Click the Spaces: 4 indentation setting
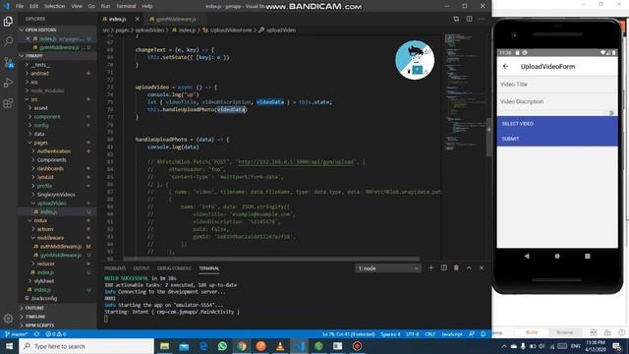This screenshot has height=354, width=629. pyautogui.click(x=390, y=334)
